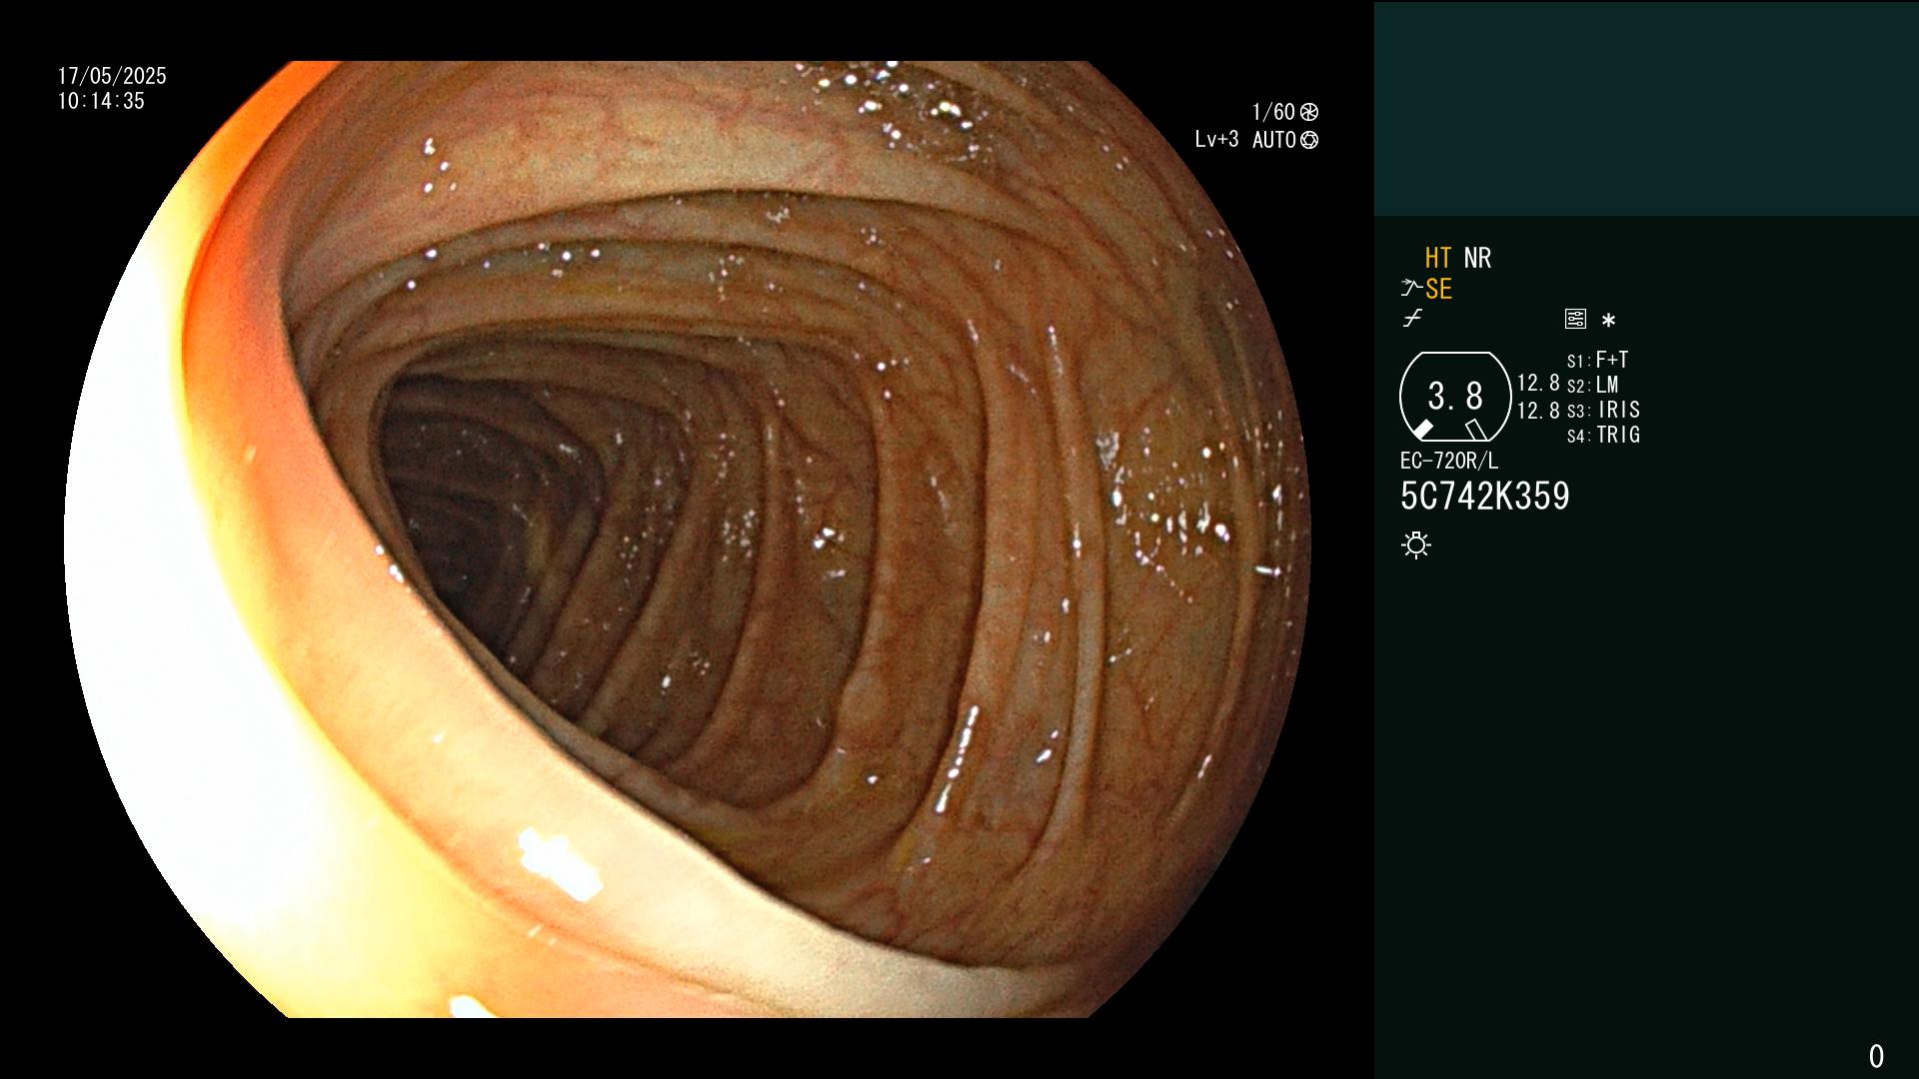Image resolution: width=1919 pixels, height=1079 pixels.
Task: Click the time 10:14:35
Action: [101, 101]
